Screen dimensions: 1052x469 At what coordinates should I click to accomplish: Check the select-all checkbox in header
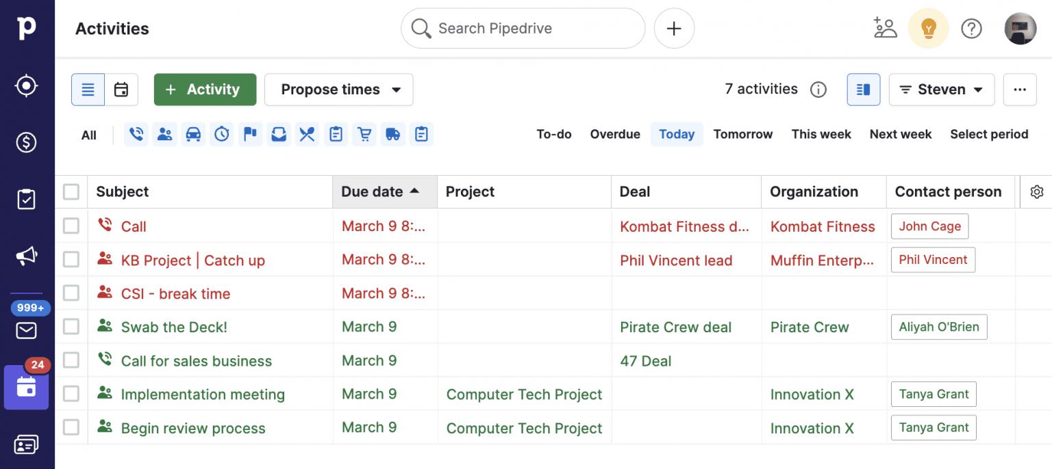(x=71, y=192)
